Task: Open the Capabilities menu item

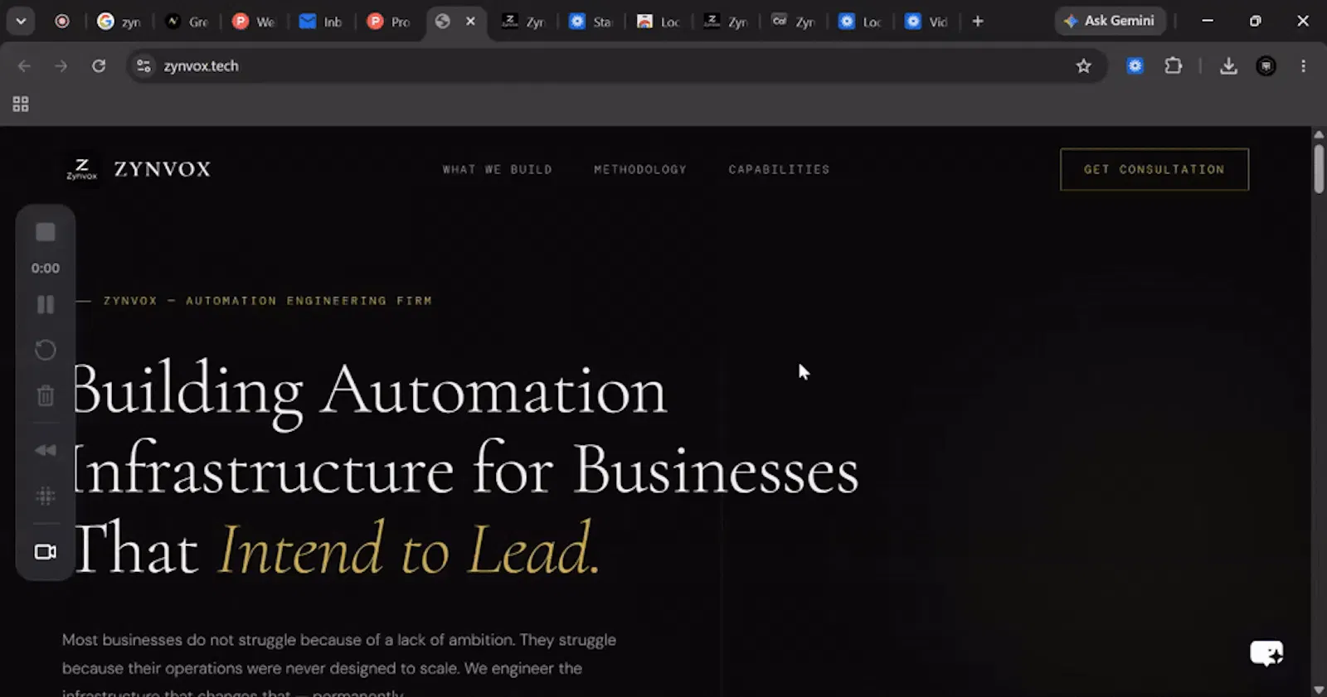Action: pos(779,169)
